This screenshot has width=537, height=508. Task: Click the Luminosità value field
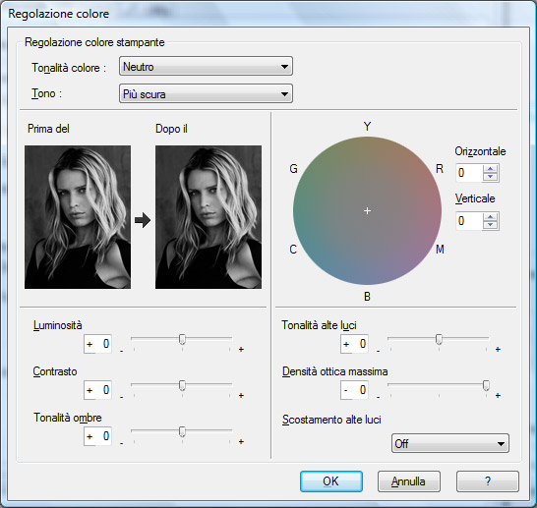(x=98, y=344)
